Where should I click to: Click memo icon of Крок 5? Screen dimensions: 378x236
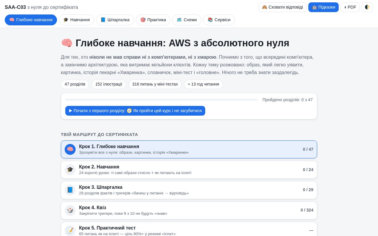[x=70, y=230]
